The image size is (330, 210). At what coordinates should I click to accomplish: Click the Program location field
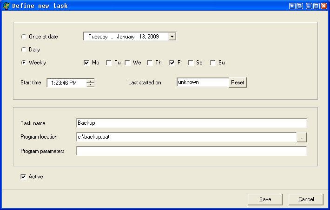click(x=186, y=137)
